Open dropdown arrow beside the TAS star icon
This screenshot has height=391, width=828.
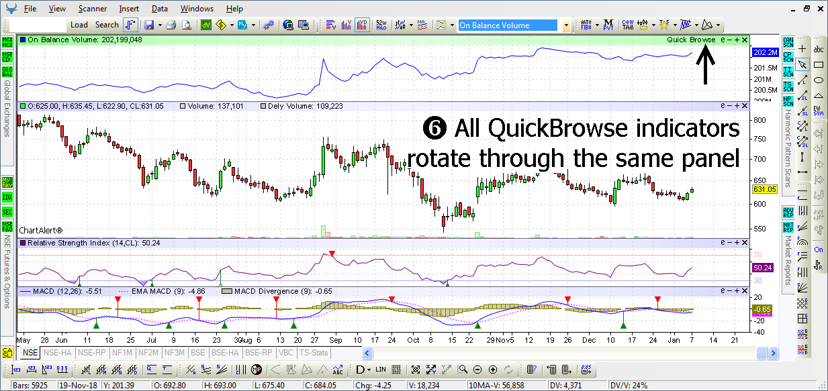pos(674,25)
